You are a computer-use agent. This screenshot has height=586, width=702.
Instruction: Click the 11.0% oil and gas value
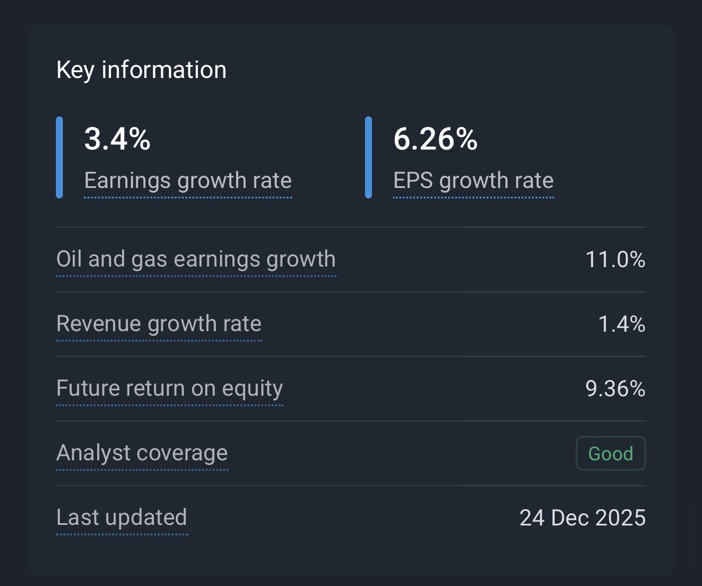(615, 260)
